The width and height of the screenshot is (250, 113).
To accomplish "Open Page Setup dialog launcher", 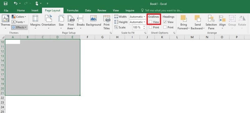I will (111, 33).
